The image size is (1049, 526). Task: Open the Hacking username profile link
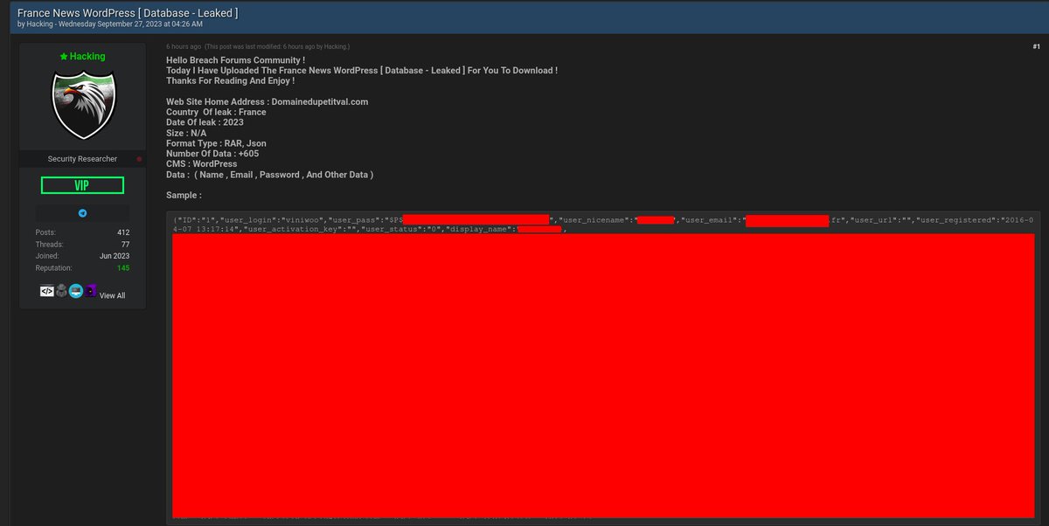(87, 56)
